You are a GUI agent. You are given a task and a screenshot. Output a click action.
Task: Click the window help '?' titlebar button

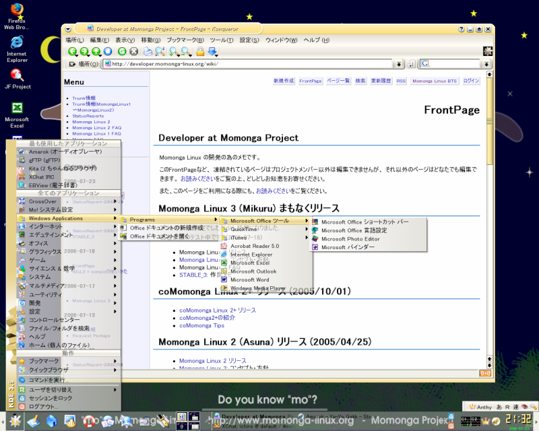point(462,29)
